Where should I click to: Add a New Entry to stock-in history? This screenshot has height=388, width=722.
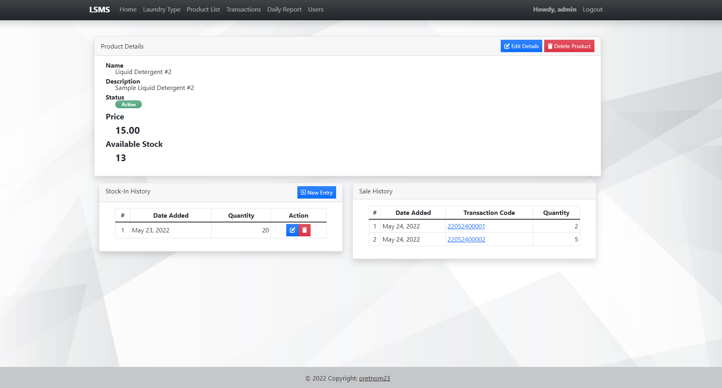[317, 193]
